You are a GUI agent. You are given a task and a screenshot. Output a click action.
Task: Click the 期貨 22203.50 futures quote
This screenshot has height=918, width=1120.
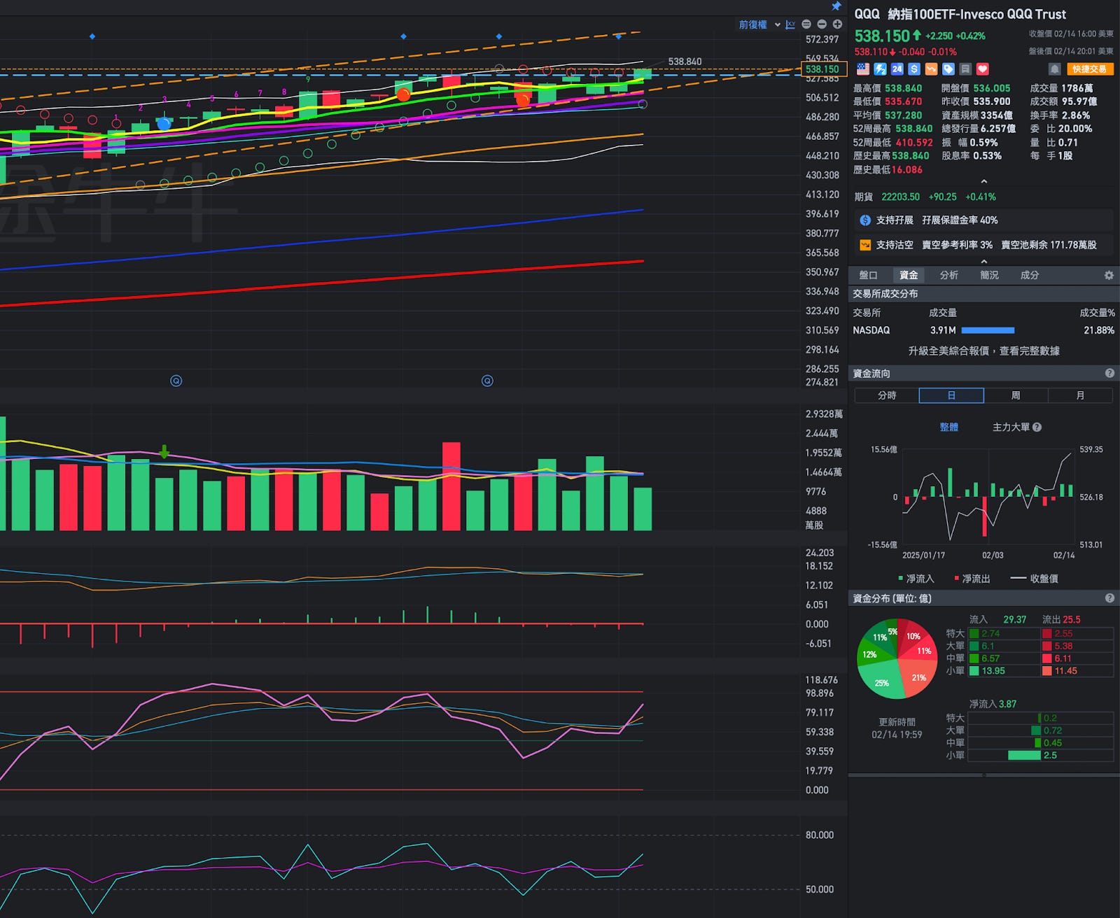click(924, 197)
